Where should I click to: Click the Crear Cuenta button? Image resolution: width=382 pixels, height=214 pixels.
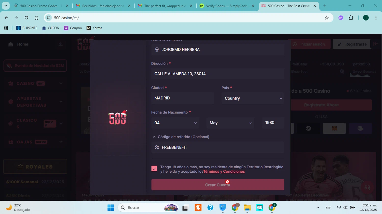[218, 185]
